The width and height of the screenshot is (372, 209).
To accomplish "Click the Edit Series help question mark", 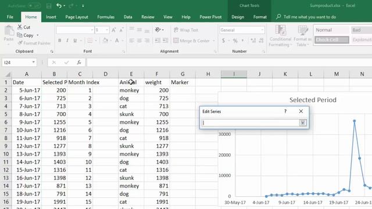I will coord(285,111).
